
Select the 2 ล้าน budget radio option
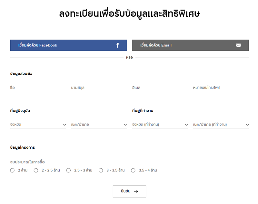tap(12, 170)
